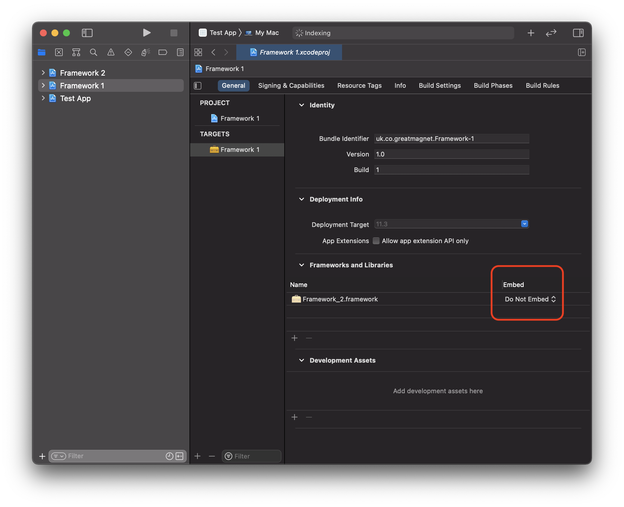Expand the Frameworks and Libraries section
Screen dimensions: 624x507
(302, 265)
